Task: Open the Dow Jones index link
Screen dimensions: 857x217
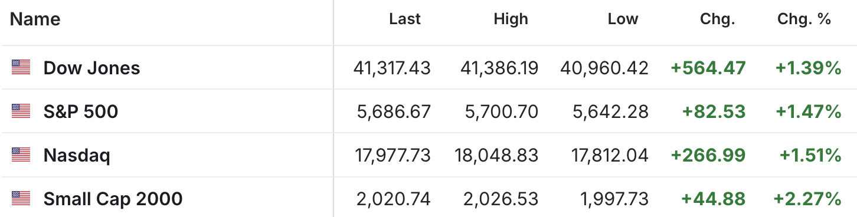Action: point(91,68)
